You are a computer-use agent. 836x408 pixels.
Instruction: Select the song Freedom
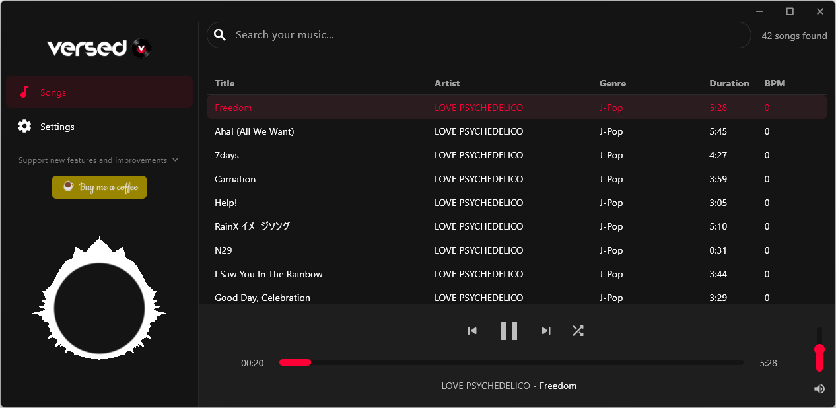(x=516, y=108)
